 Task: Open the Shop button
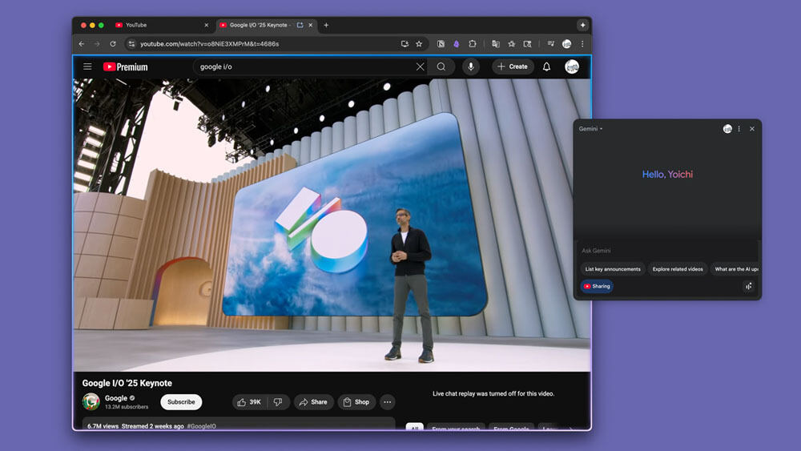point(356,402)
